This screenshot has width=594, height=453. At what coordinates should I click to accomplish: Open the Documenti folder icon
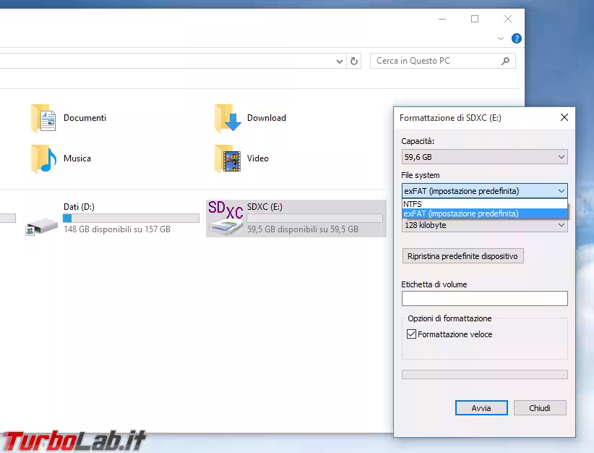pyautogui.click(x=42, y=117)
